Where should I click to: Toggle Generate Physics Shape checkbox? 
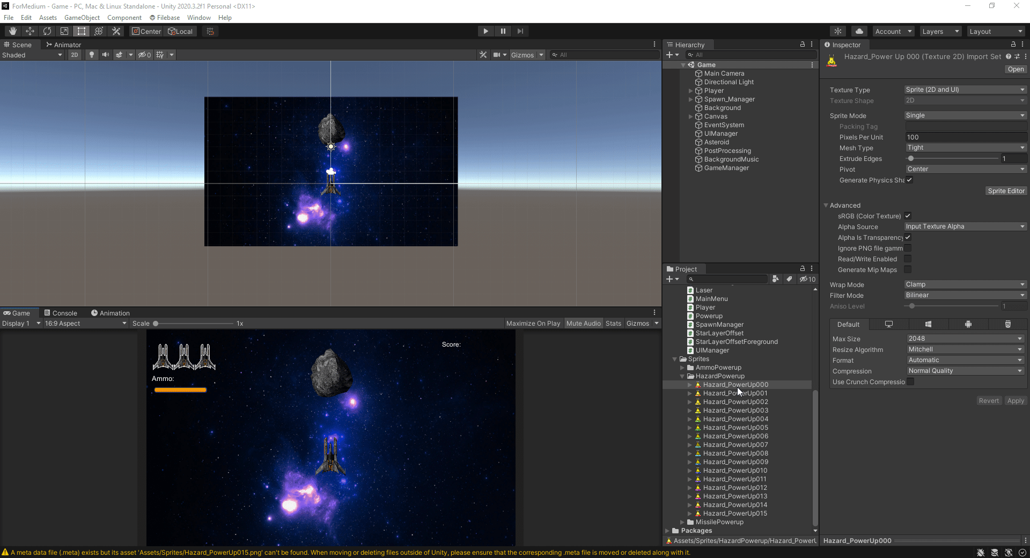[x=909, y=180]
